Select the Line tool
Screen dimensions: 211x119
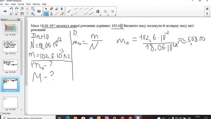(56, 14)
